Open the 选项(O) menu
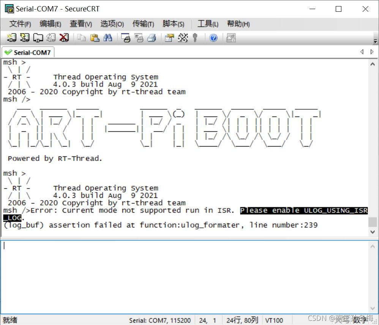379x325 pixels. coord(112,24)
